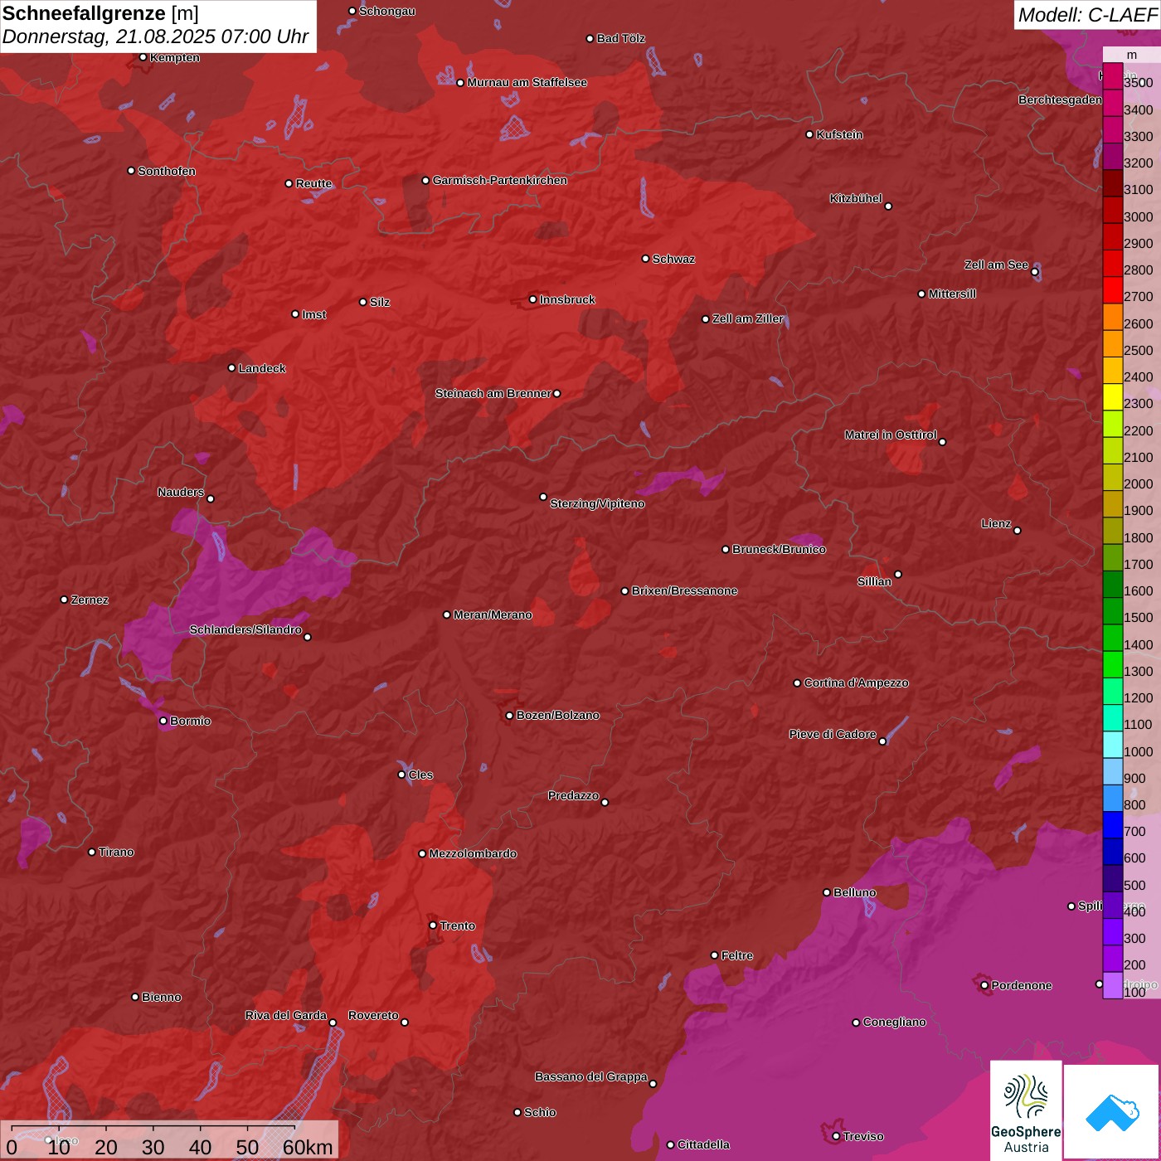Image resolution: width=1161 pixels, height=1161 pixels.
Task: Click the Cles label
Action: [x=420, y=775]
